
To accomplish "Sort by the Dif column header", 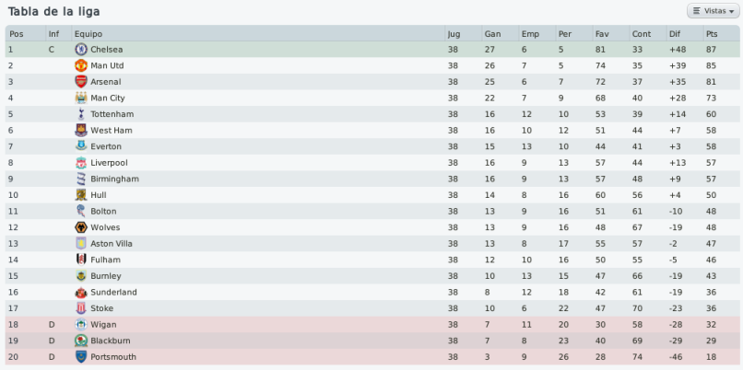I will pyautogui.click(x=674, y=34).
